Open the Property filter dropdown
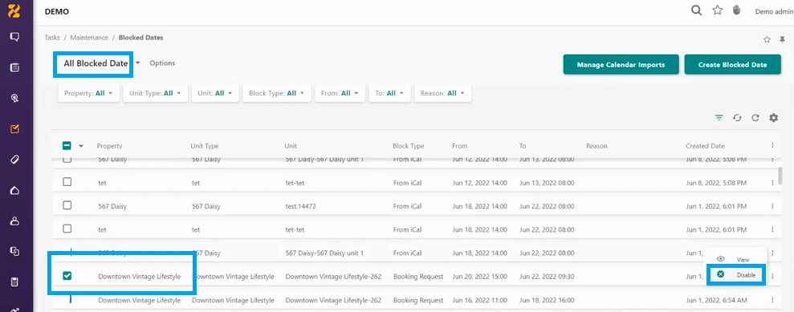 (88, 93)
